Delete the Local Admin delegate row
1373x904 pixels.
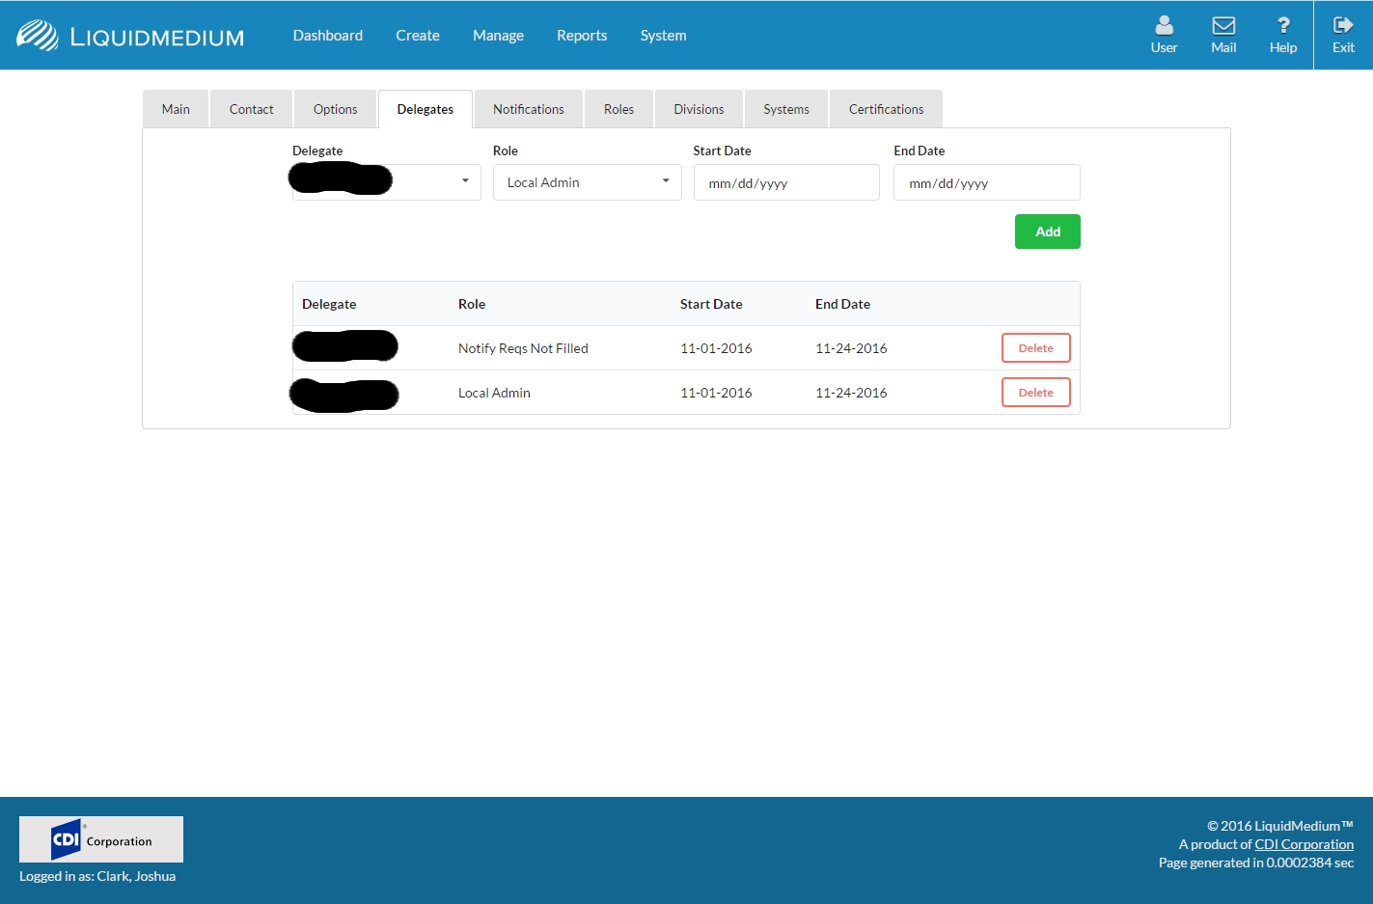click(x=1035, y=393)
